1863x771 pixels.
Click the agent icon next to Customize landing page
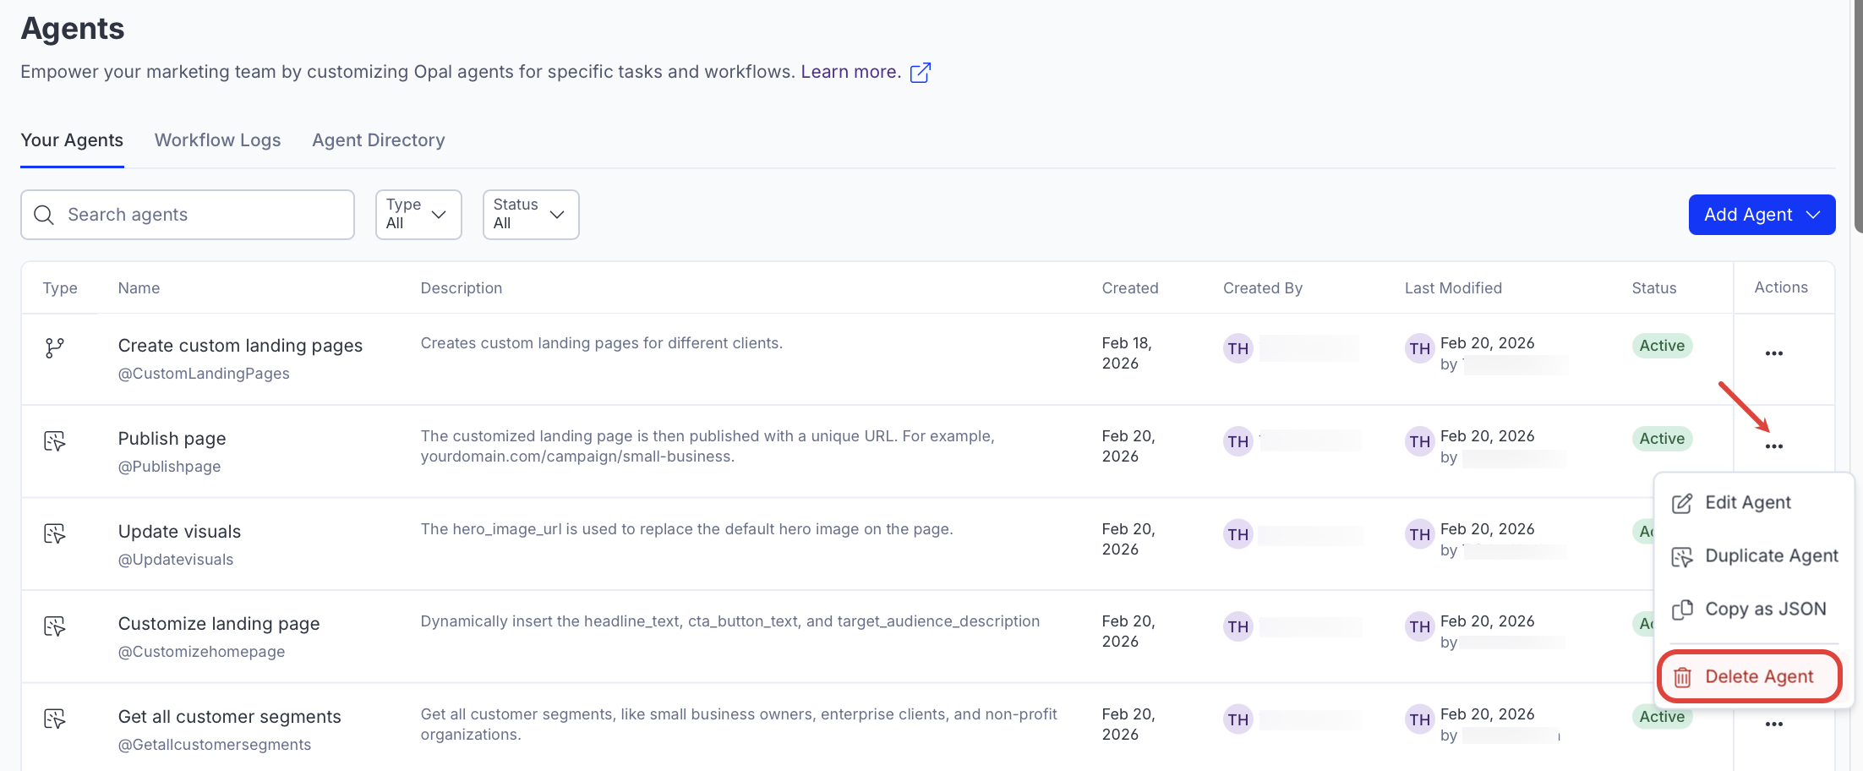pos(55,626)
